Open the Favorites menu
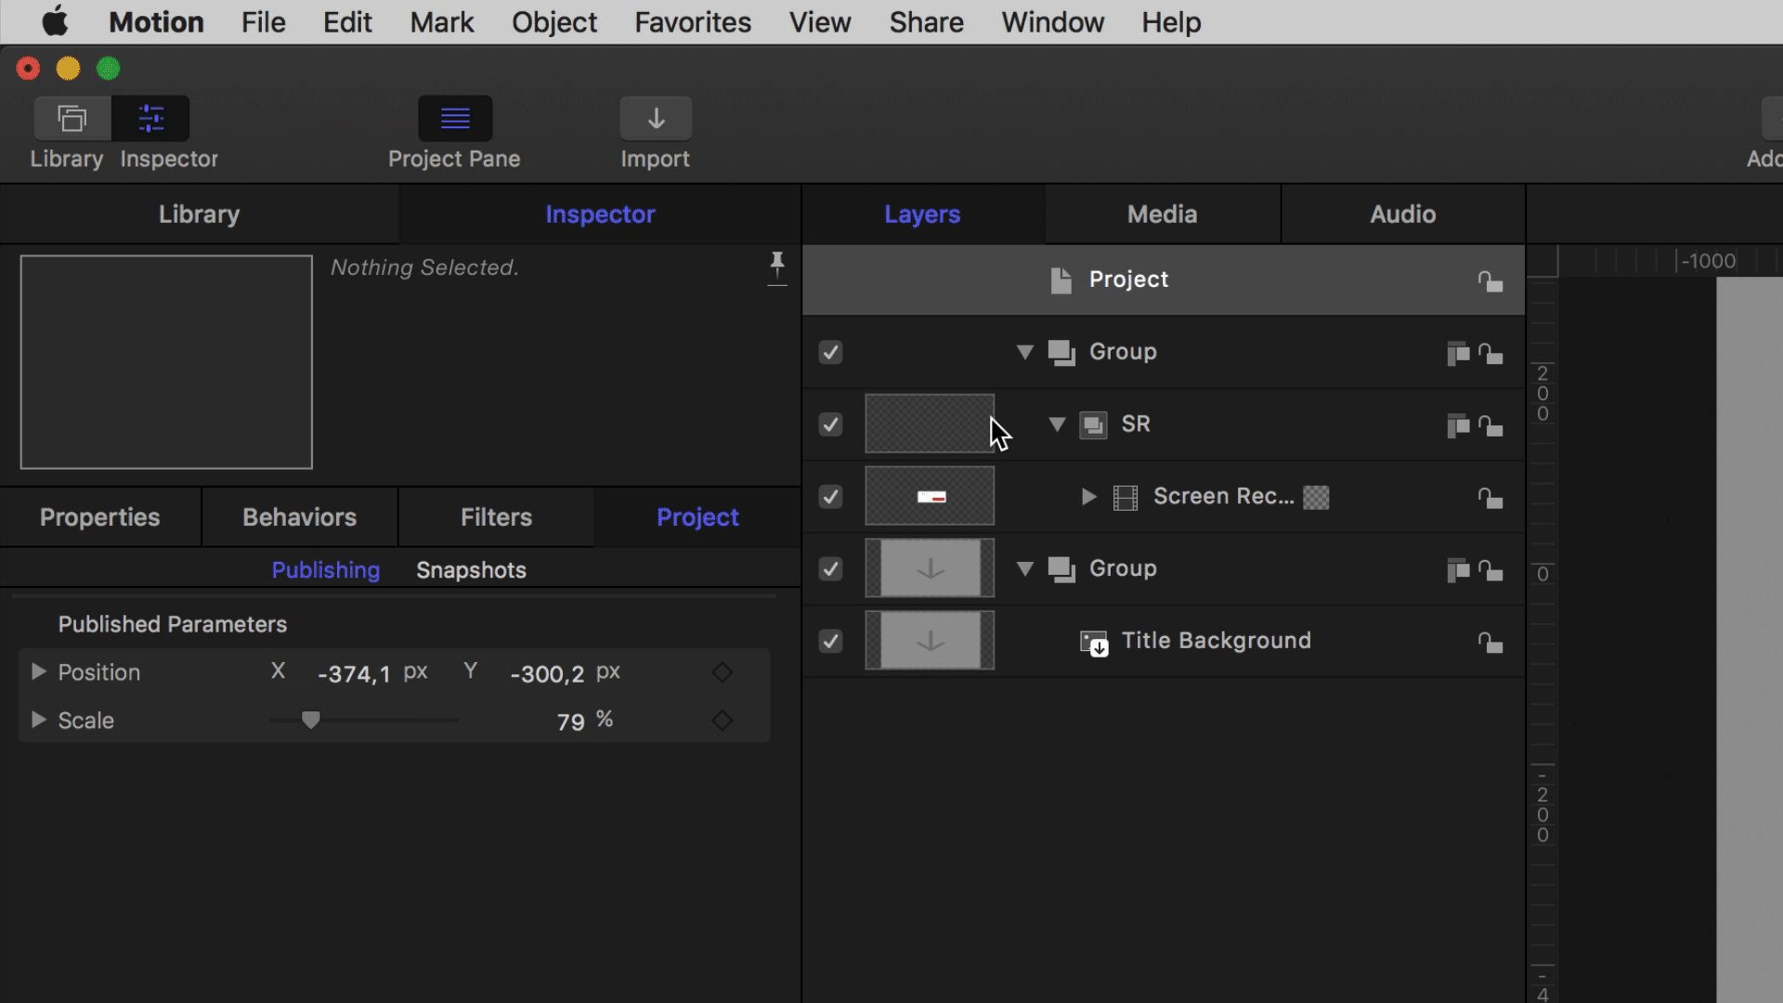 click(x=693, y=22)
